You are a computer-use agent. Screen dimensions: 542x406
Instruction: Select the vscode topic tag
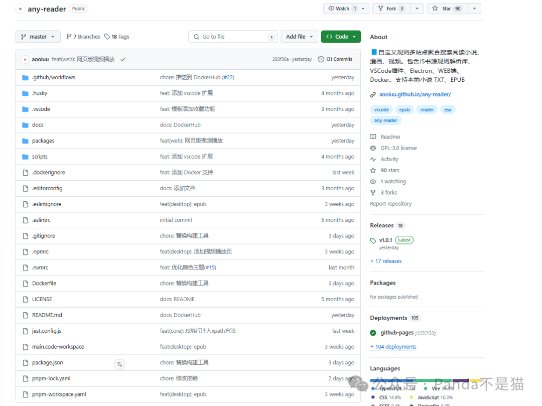tap(381, 110)
